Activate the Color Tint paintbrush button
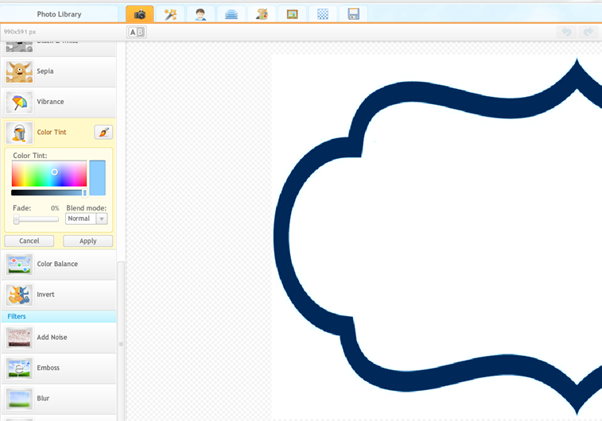This screenshot has width=602, height=421. tap(103, 133)
